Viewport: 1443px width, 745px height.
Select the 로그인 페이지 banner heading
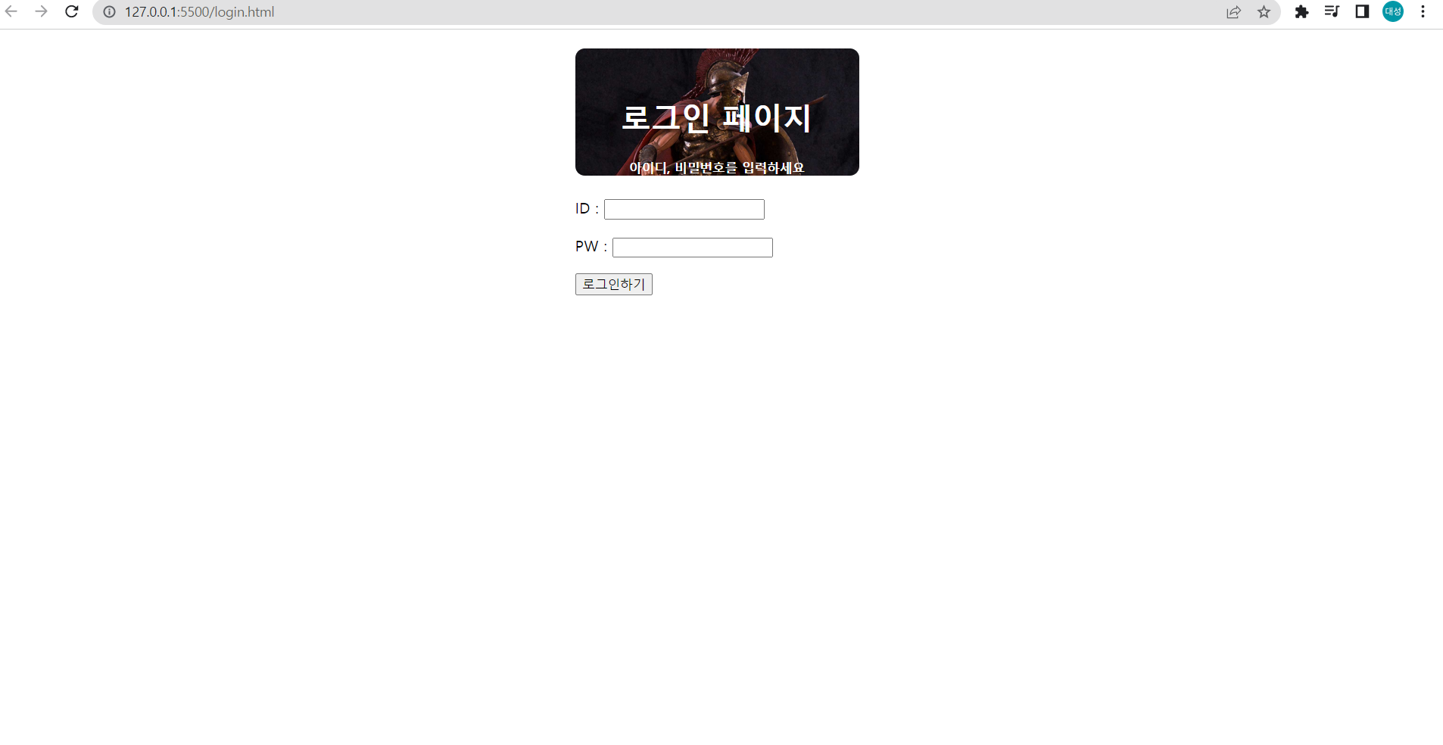[x=716, y=118]
